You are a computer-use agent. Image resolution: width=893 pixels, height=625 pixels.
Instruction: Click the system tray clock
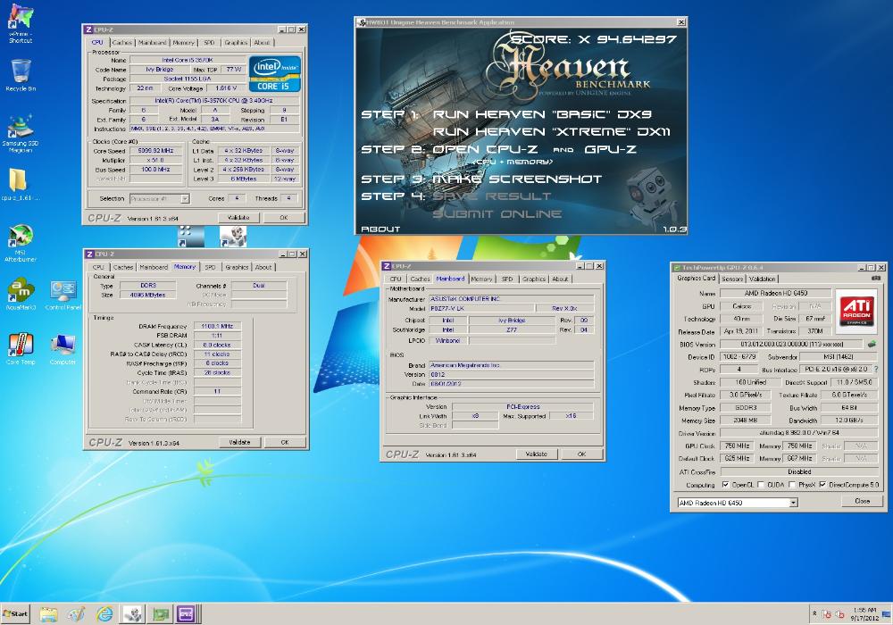(865, 614)
